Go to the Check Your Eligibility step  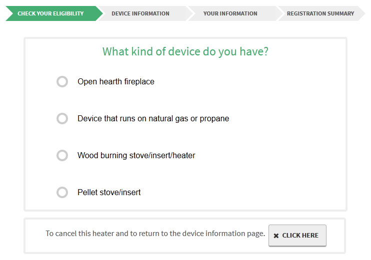pyautogui.click(x=50, y=13)
